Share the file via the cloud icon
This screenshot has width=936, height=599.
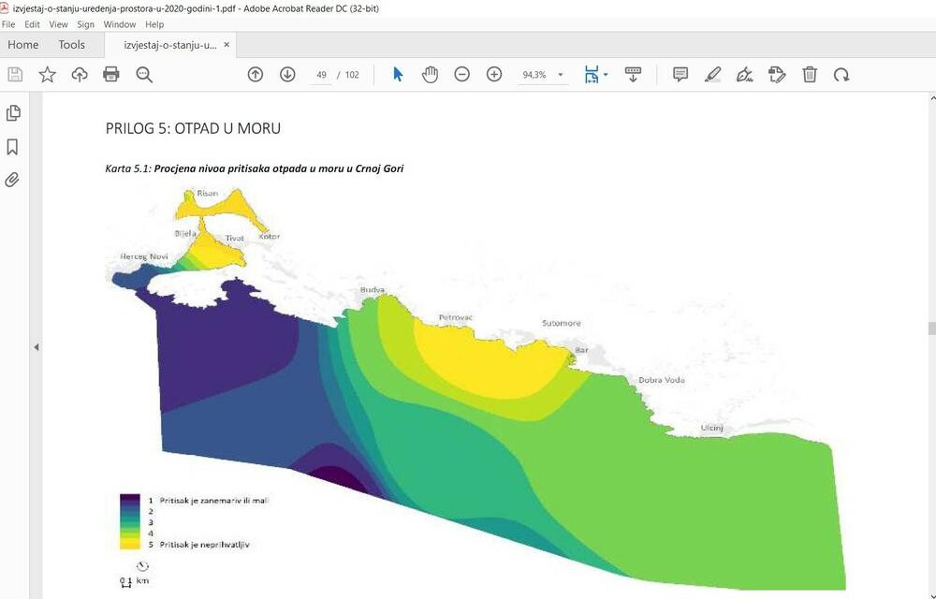click(x=79, y=74)
